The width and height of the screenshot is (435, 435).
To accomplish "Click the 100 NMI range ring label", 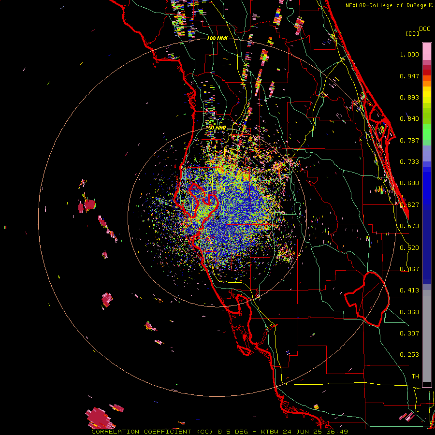I will tap(217, 38).
